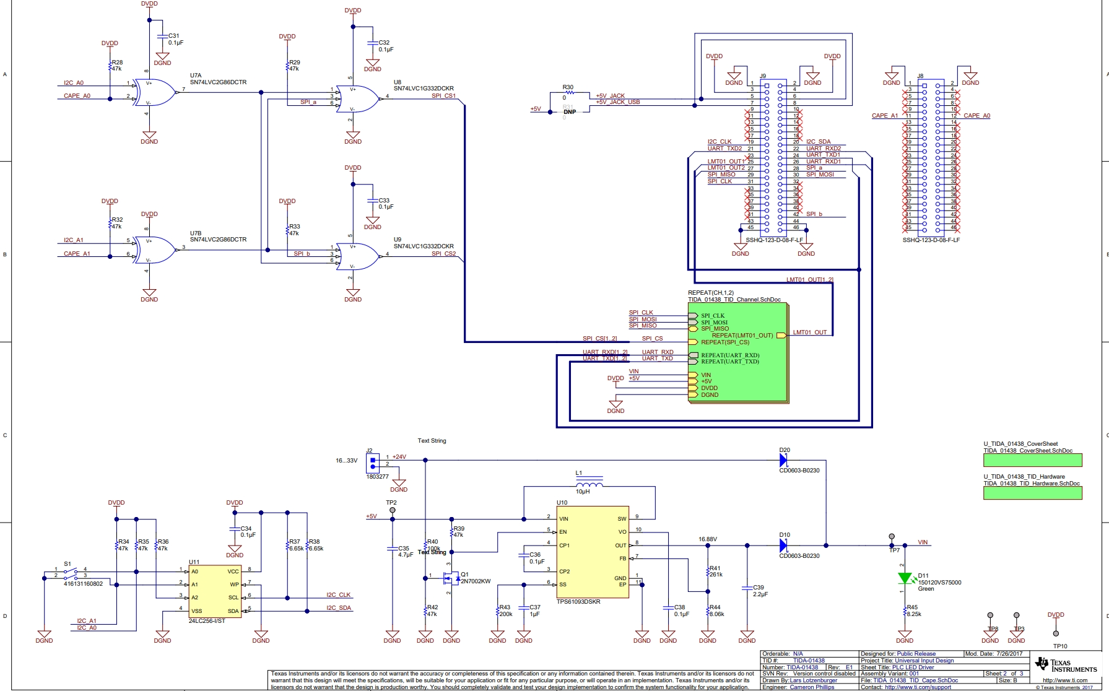Screen dimensions: 1109x691
Task: Select the U7B XOR gate symbol
Action: 155,250
